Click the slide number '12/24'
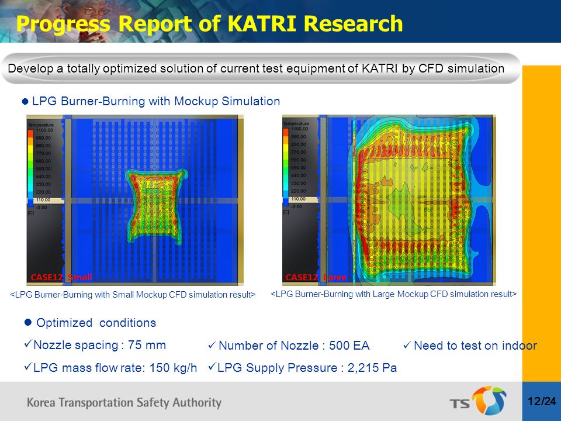Viewport: 561px width, 421px height. (542, 401)
